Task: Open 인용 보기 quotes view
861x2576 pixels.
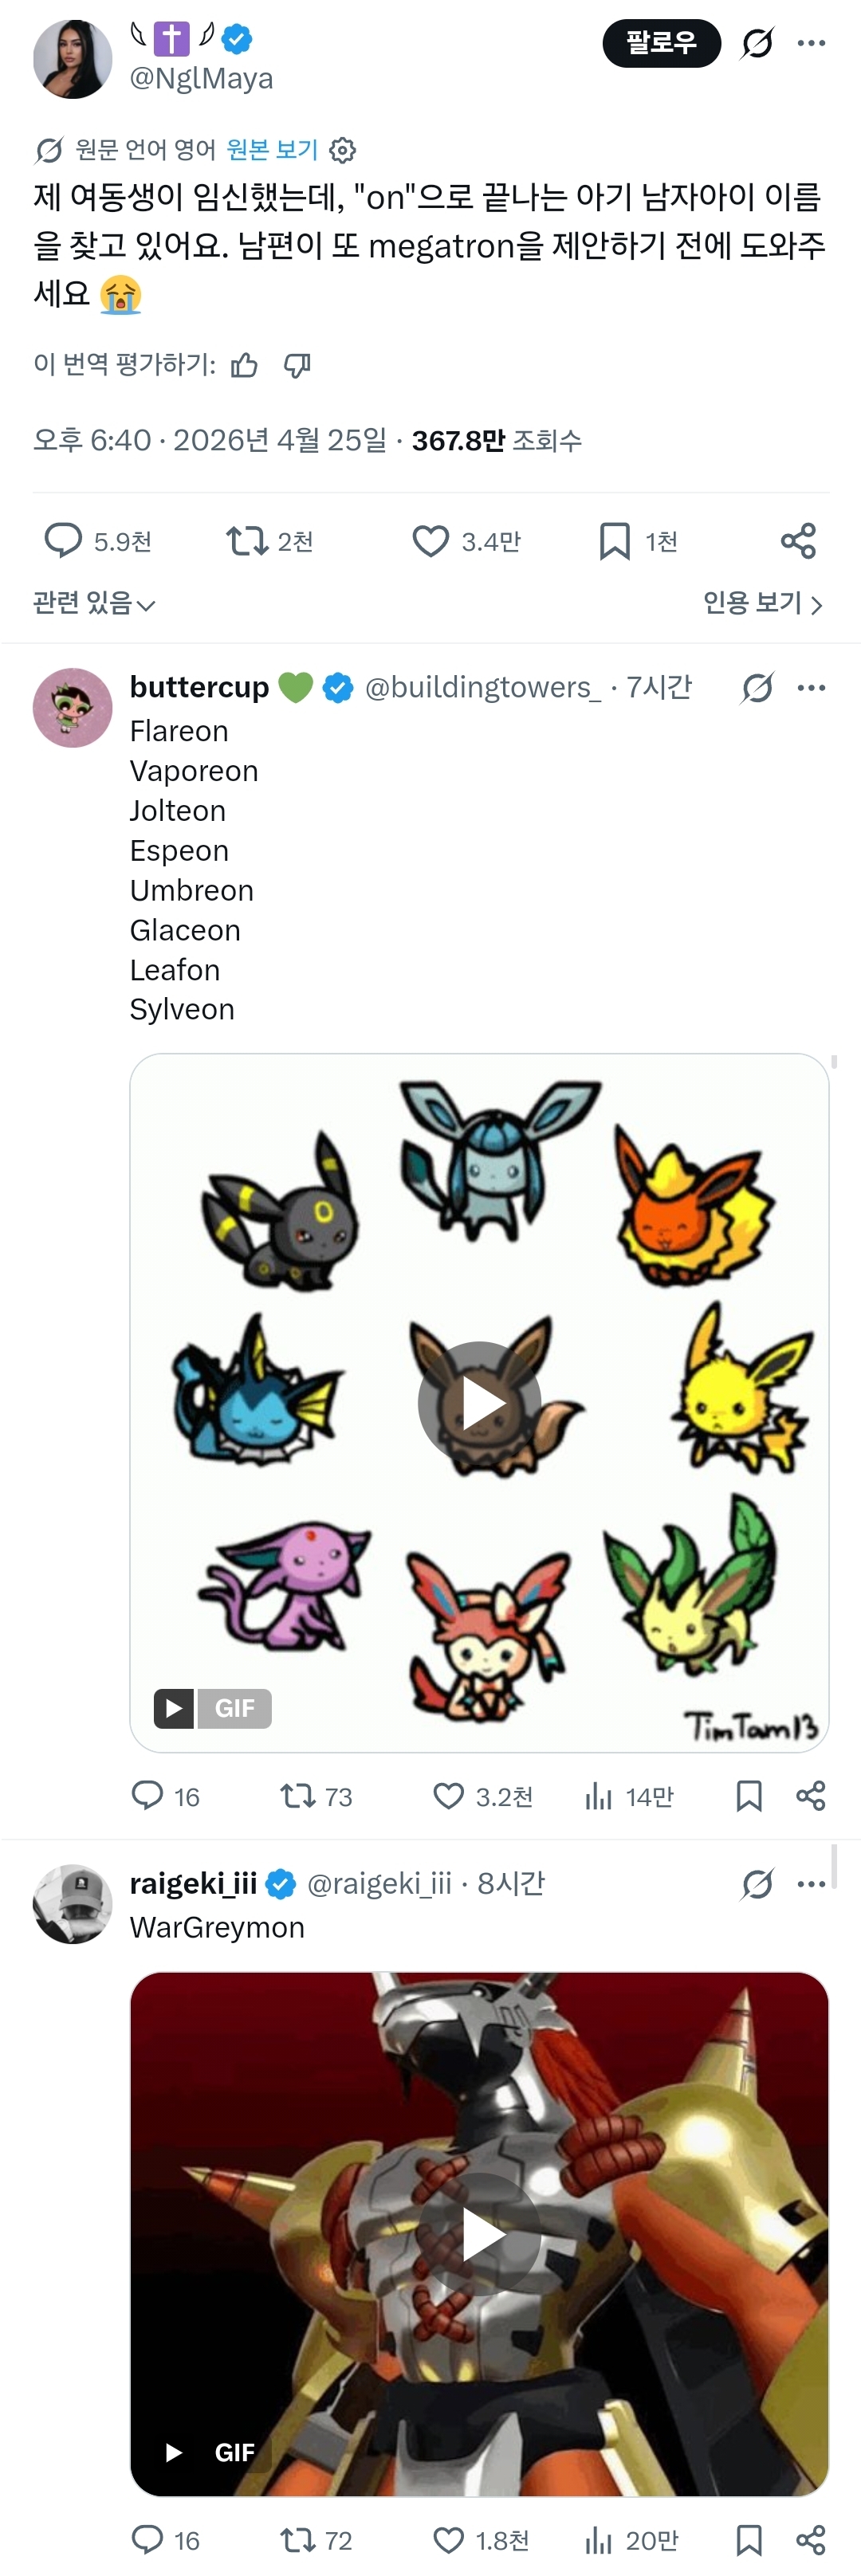Action: click(763, 603)
